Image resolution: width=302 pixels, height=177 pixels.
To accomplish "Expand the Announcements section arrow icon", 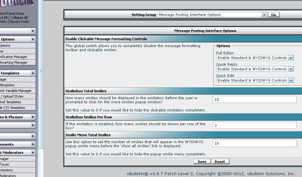I will [x=33, y=144].
